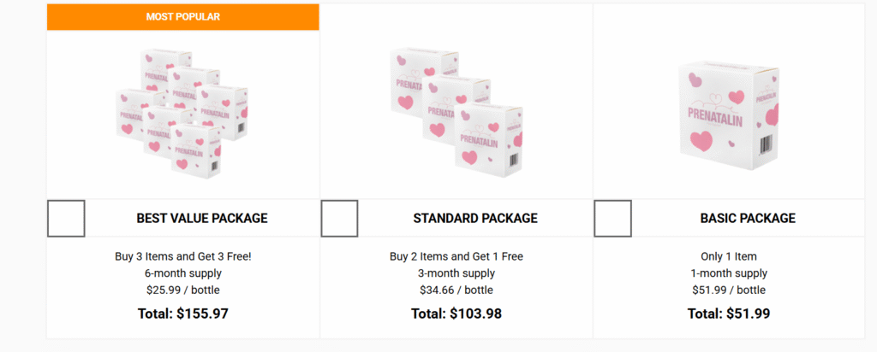Click the Best Value Package title

(202, 219)
